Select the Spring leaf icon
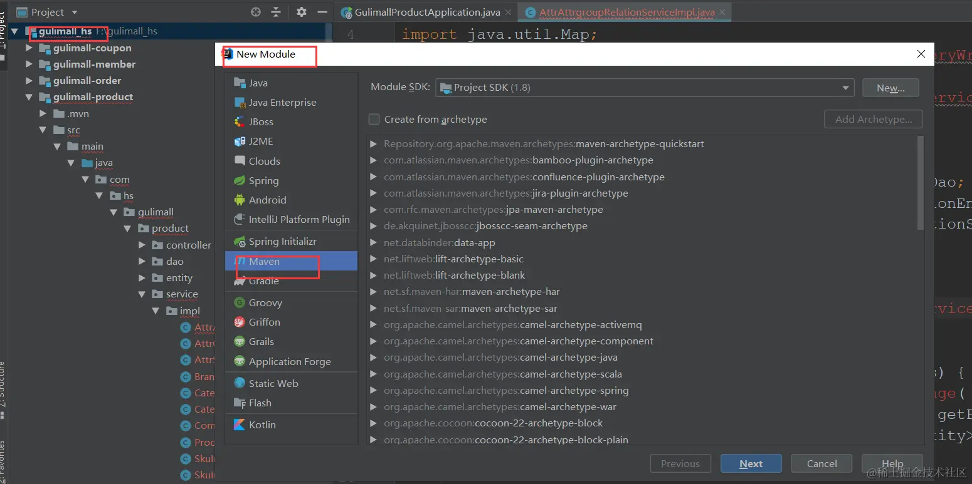The width and height of the screenshot is (972, 484). [239, 180]
